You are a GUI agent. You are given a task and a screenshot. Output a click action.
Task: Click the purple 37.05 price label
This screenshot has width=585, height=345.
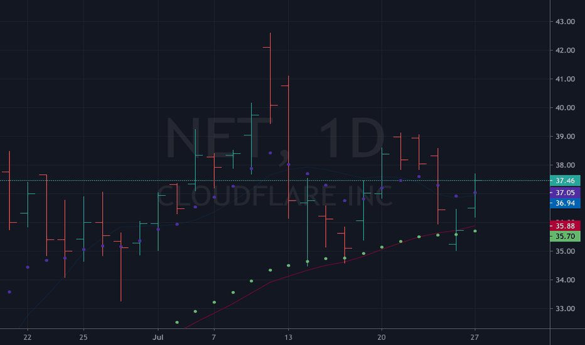[565, 193]
